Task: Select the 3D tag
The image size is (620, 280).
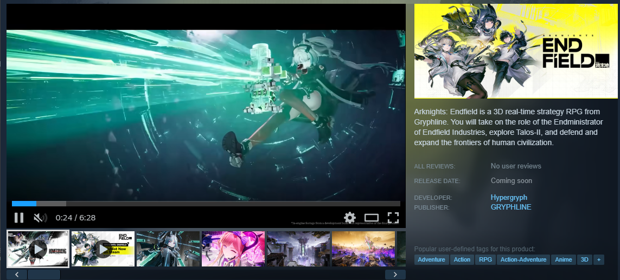Action: (584, 259)
